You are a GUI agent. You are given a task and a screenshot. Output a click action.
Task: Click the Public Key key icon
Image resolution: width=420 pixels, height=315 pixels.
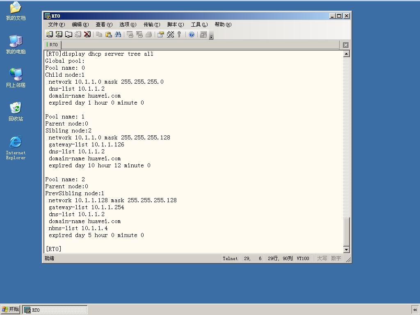pos(179,34)
